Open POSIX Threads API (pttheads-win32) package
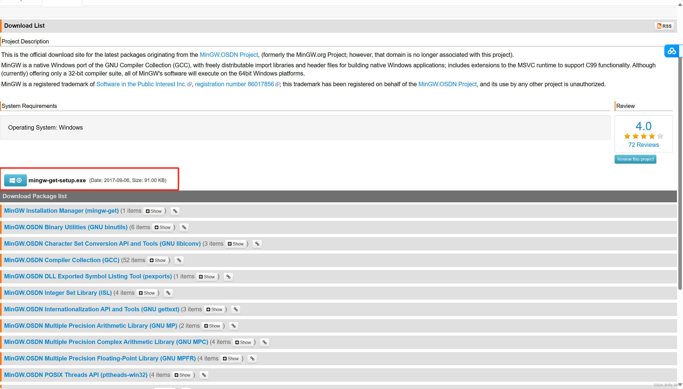This screenshot has width=683, height=389. click(76, 375)
